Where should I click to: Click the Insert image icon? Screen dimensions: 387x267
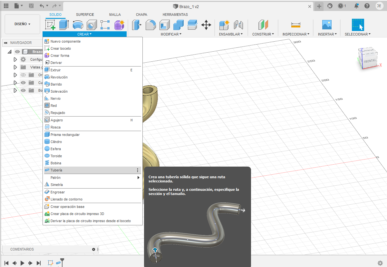tap(327, 25)
